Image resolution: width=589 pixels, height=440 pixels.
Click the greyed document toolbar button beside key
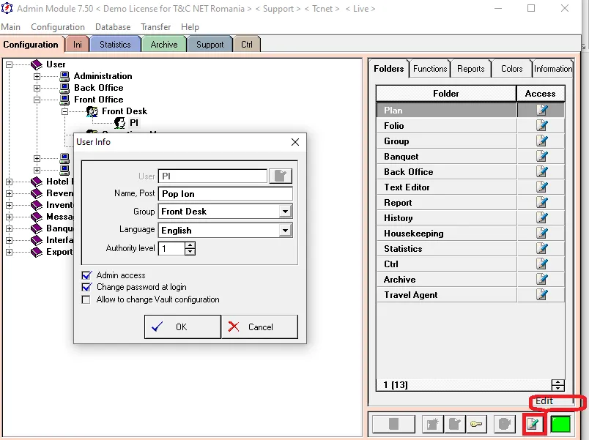pyautogui.click(x=454, y=424)
